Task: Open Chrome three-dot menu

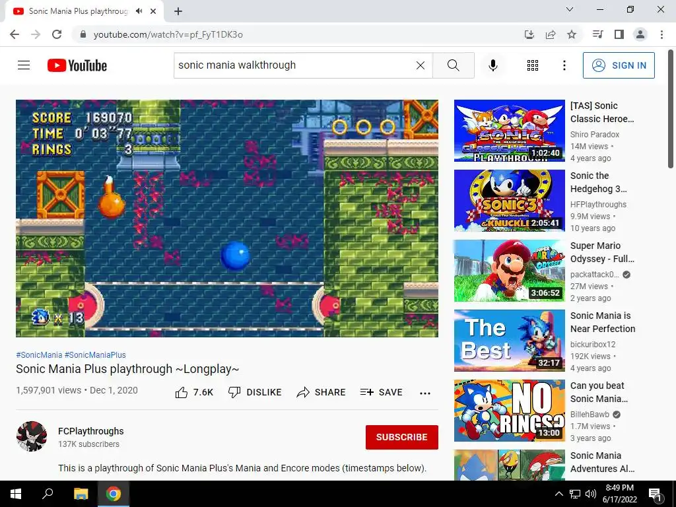Action: (661, 34)
